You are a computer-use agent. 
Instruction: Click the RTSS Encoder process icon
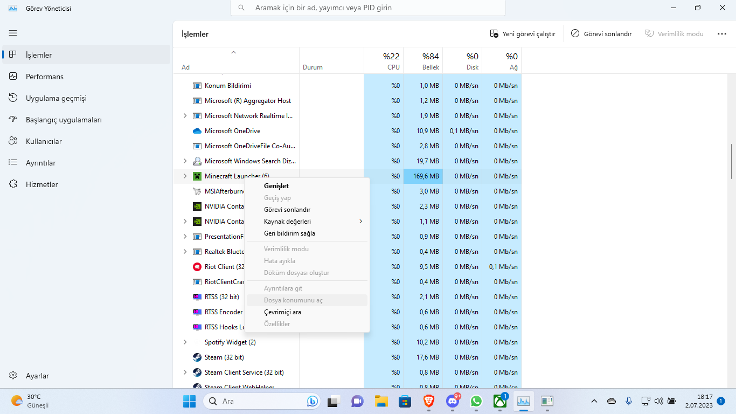197,312
